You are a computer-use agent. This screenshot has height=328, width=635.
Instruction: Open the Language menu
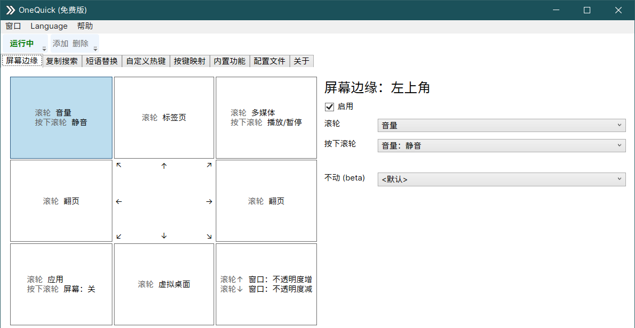(49, 26)
